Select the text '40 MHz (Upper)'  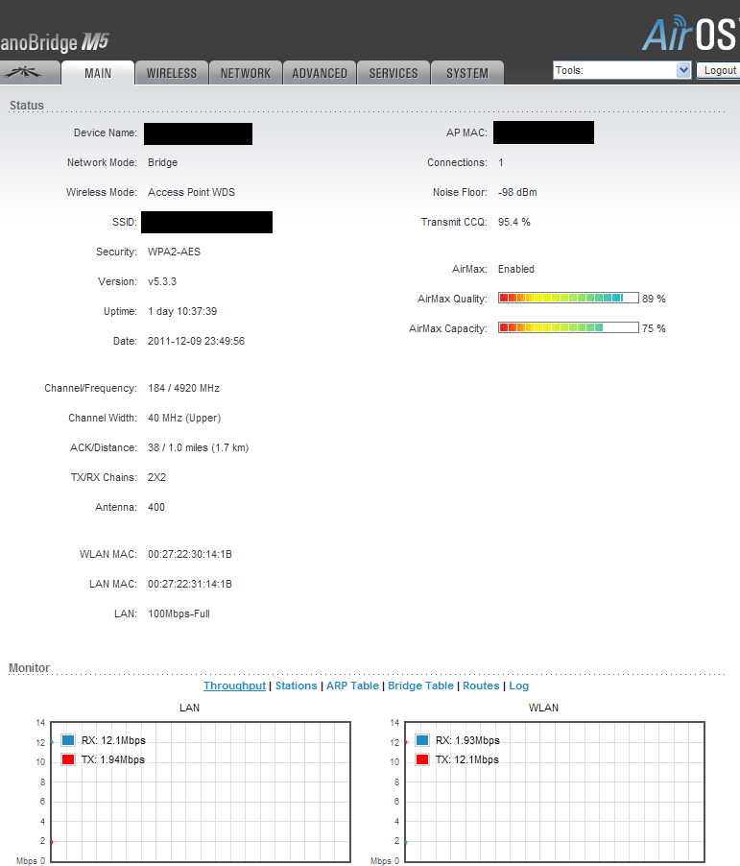184,418
